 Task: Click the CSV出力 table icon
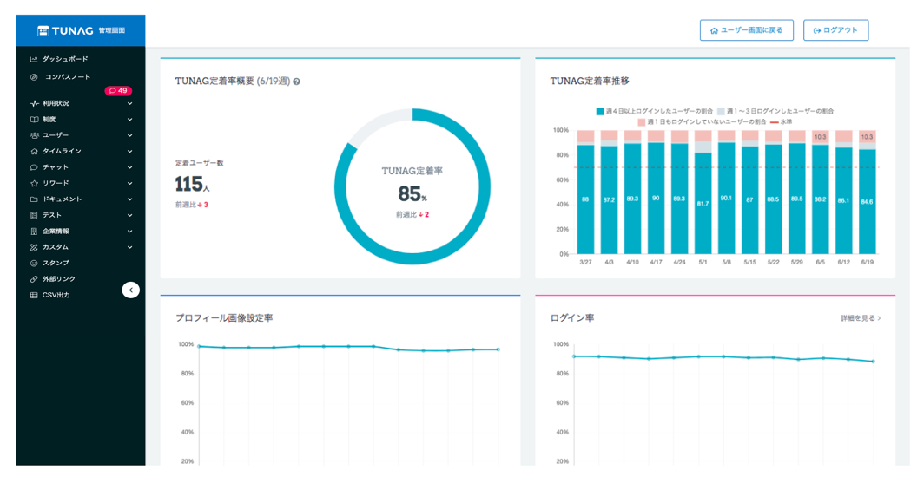(x=34, y=296)
